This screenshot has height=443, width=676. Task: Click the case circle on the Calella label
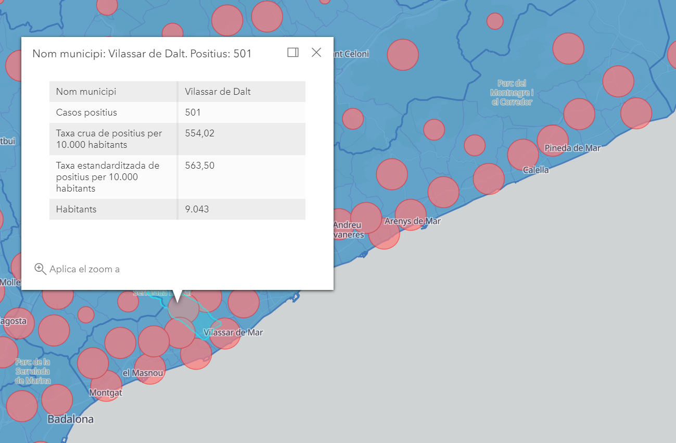523,155
